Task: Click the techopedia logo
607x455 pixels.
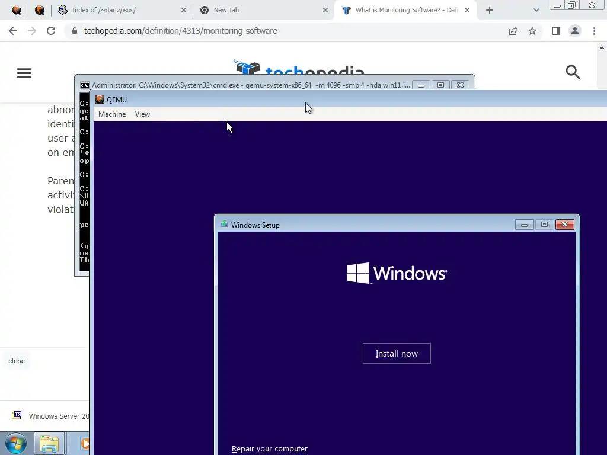Action: [300, 66]
